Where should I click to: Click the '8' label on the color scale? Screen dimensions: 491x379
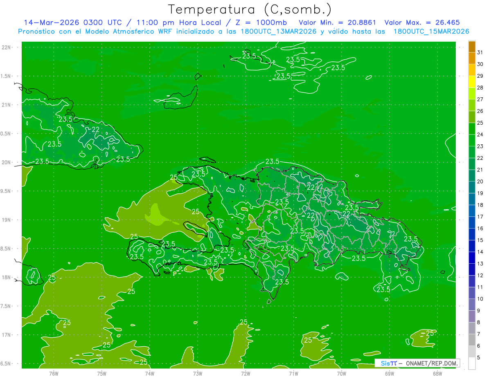click(479, 322)
